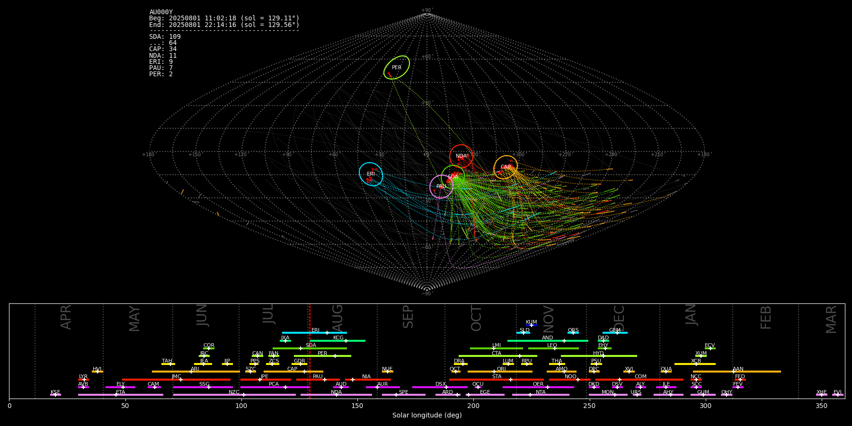Click the STA shower bar in timeline
The image size is (852, 426).
point(497,380)
